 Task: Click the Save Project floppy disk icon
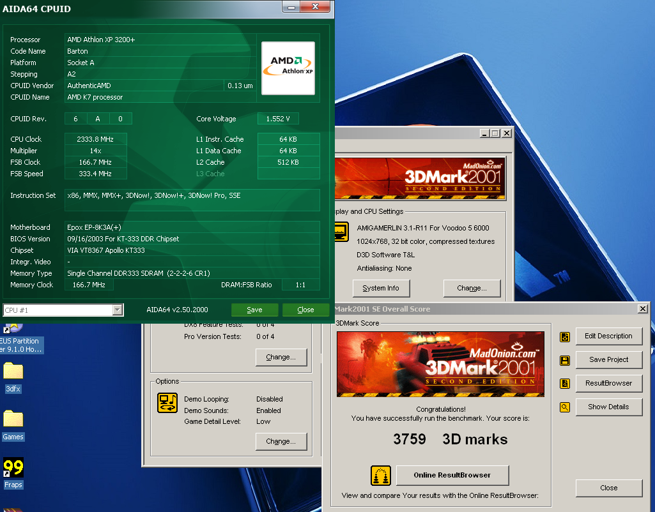[565, 361]
